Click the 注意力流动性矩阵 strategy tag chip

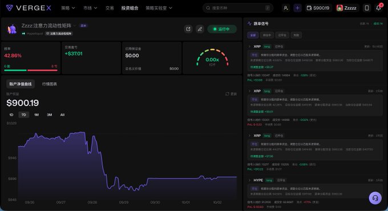click(59, 34)
